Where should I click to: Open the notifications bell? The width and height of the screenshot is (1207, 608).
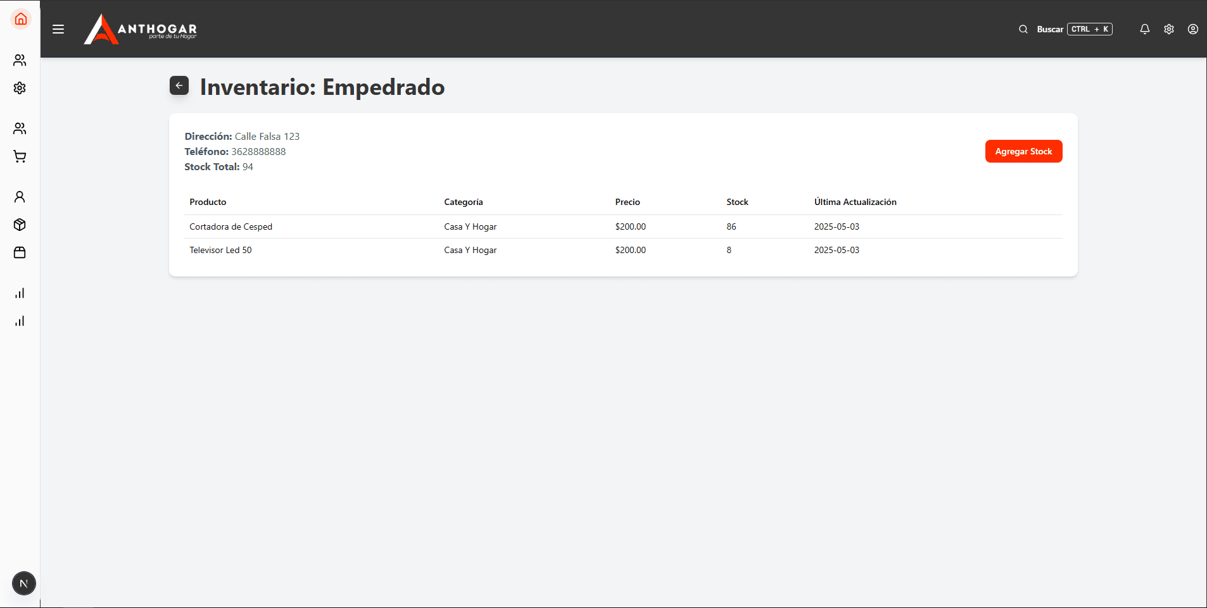pyautogui.click(x=1145, y=29)
